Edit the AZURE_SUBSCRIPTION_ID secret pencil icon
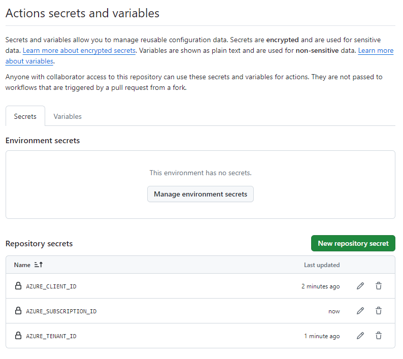The width and height of the screenshot is (403, 359). [x=360, y=311]
